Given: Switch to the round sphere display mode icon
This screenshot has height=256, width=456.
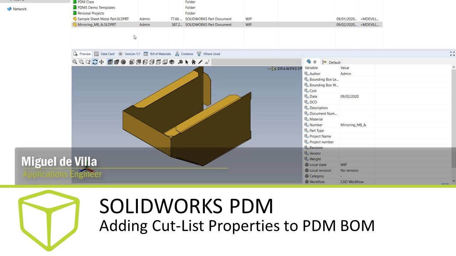Looking at the screenshot, I should [x=123, y=62].
